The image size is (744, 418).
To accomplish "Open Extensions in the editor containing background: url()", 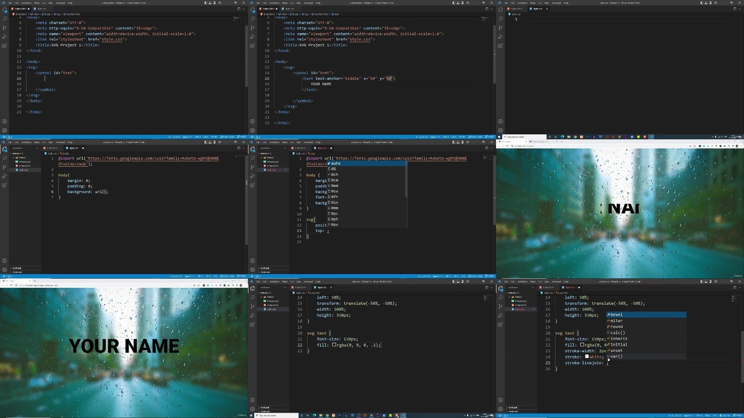I will [x=5, y=185].
